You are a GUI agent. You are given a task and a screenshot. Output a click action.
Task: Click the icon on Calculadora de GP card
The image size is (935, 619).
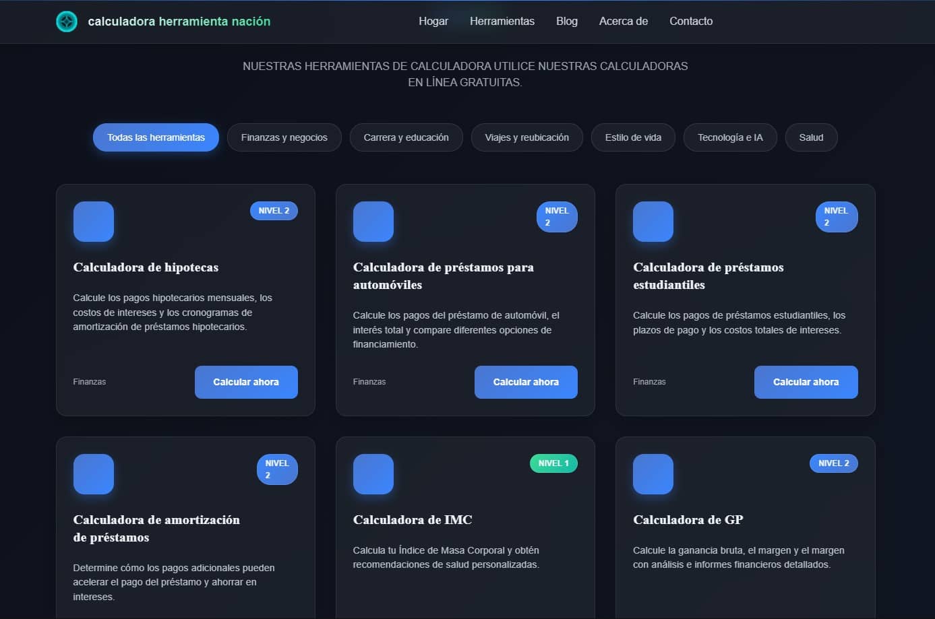(x=653, y=474)
